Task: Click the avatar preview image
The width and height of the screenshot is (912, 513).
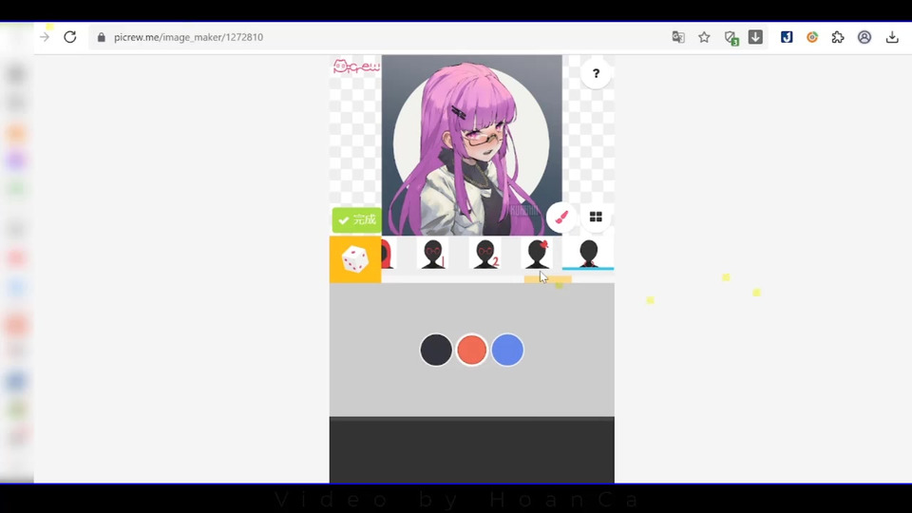Action: 472,145
